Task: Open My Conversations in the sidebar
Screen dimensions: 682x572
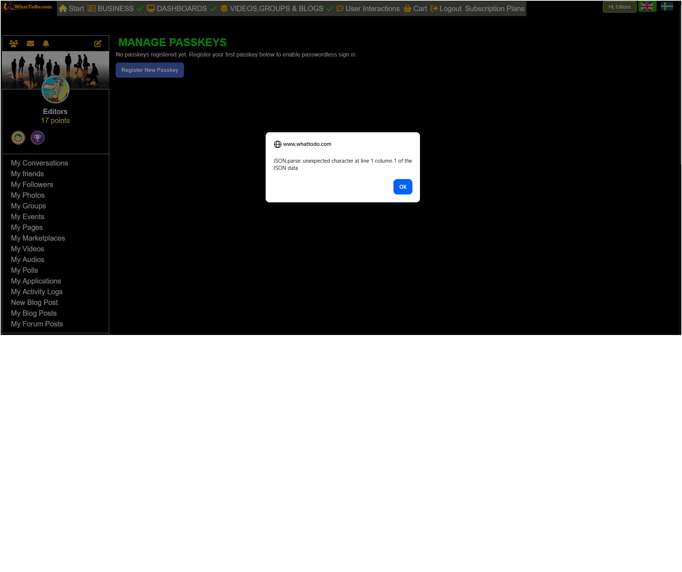Action: point(39,163)
